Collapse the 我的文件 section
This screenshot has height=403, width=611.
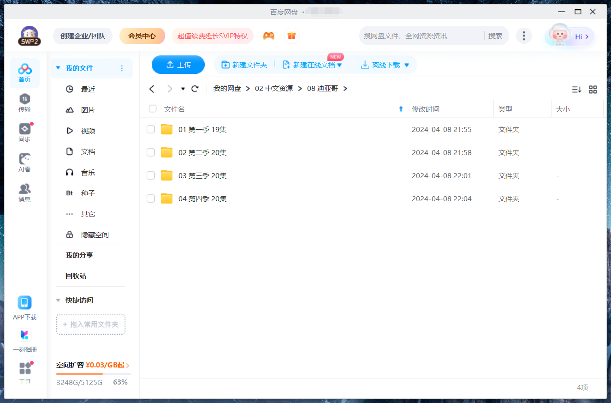(58, 67)
